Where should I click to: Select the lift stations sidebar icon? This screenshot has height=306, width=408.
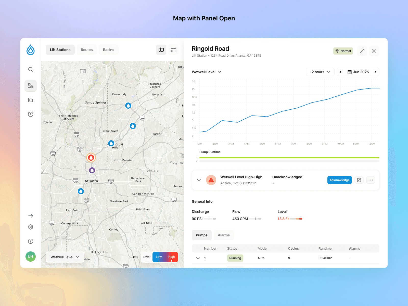pos(31,86)
